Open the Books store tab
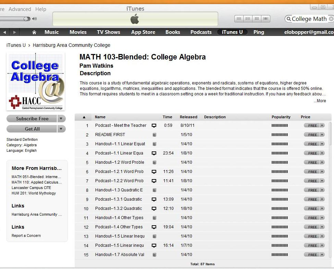This screenshot has width=334, height=269. [x=173, y=32]
